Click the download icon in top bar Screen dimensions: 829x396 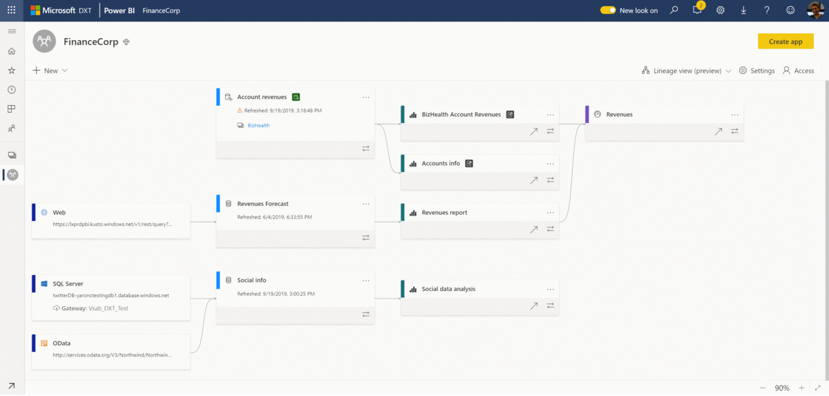click(x=743, y=10)
